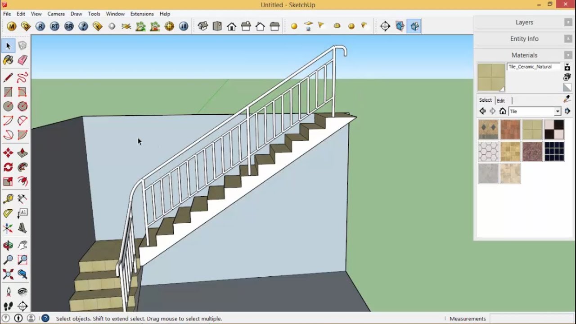Click the Tile_Ceramic_Natural material name field

tap(534, 67)
